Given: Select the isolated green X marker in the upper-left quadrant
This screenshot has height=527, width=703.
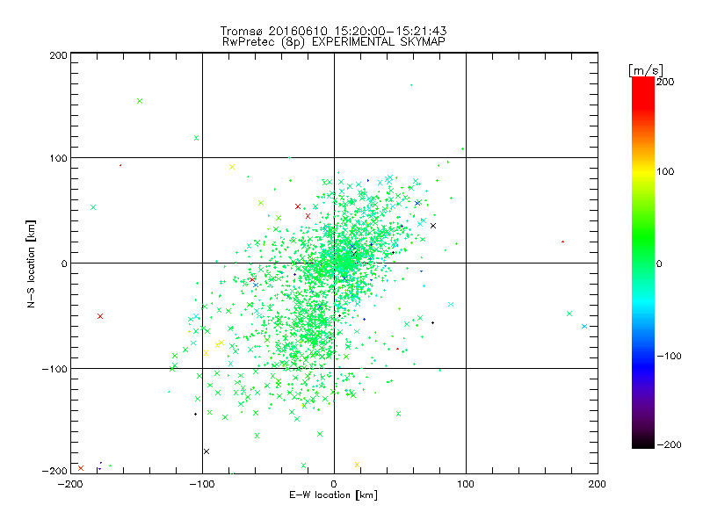Looking at the screenshot, I should pos(140,101).
